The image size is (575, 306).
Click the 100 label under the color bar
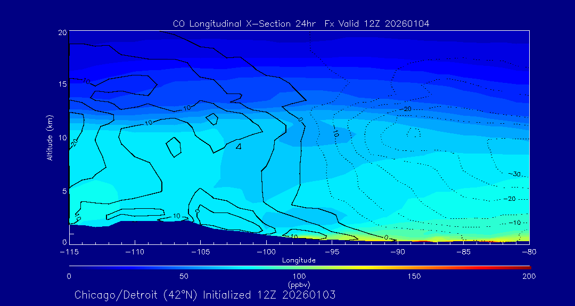299,276
